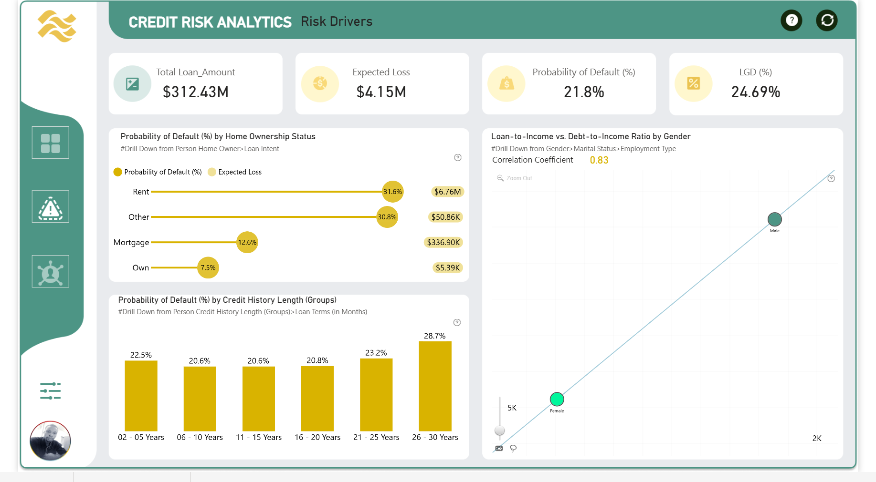The height and width of the screenshot is (482, 876).
Task: Open help tooltip for Credit History chart
Action: (457, 323)
